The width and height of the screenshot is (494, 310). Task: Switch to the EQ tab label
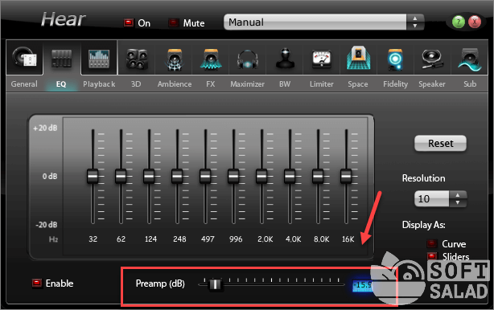point(61,84)
